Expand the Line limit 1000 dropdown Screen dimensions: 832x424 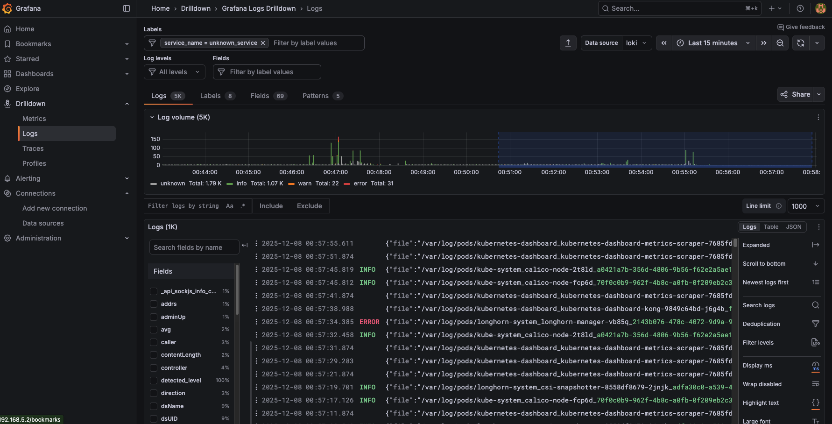805,206
